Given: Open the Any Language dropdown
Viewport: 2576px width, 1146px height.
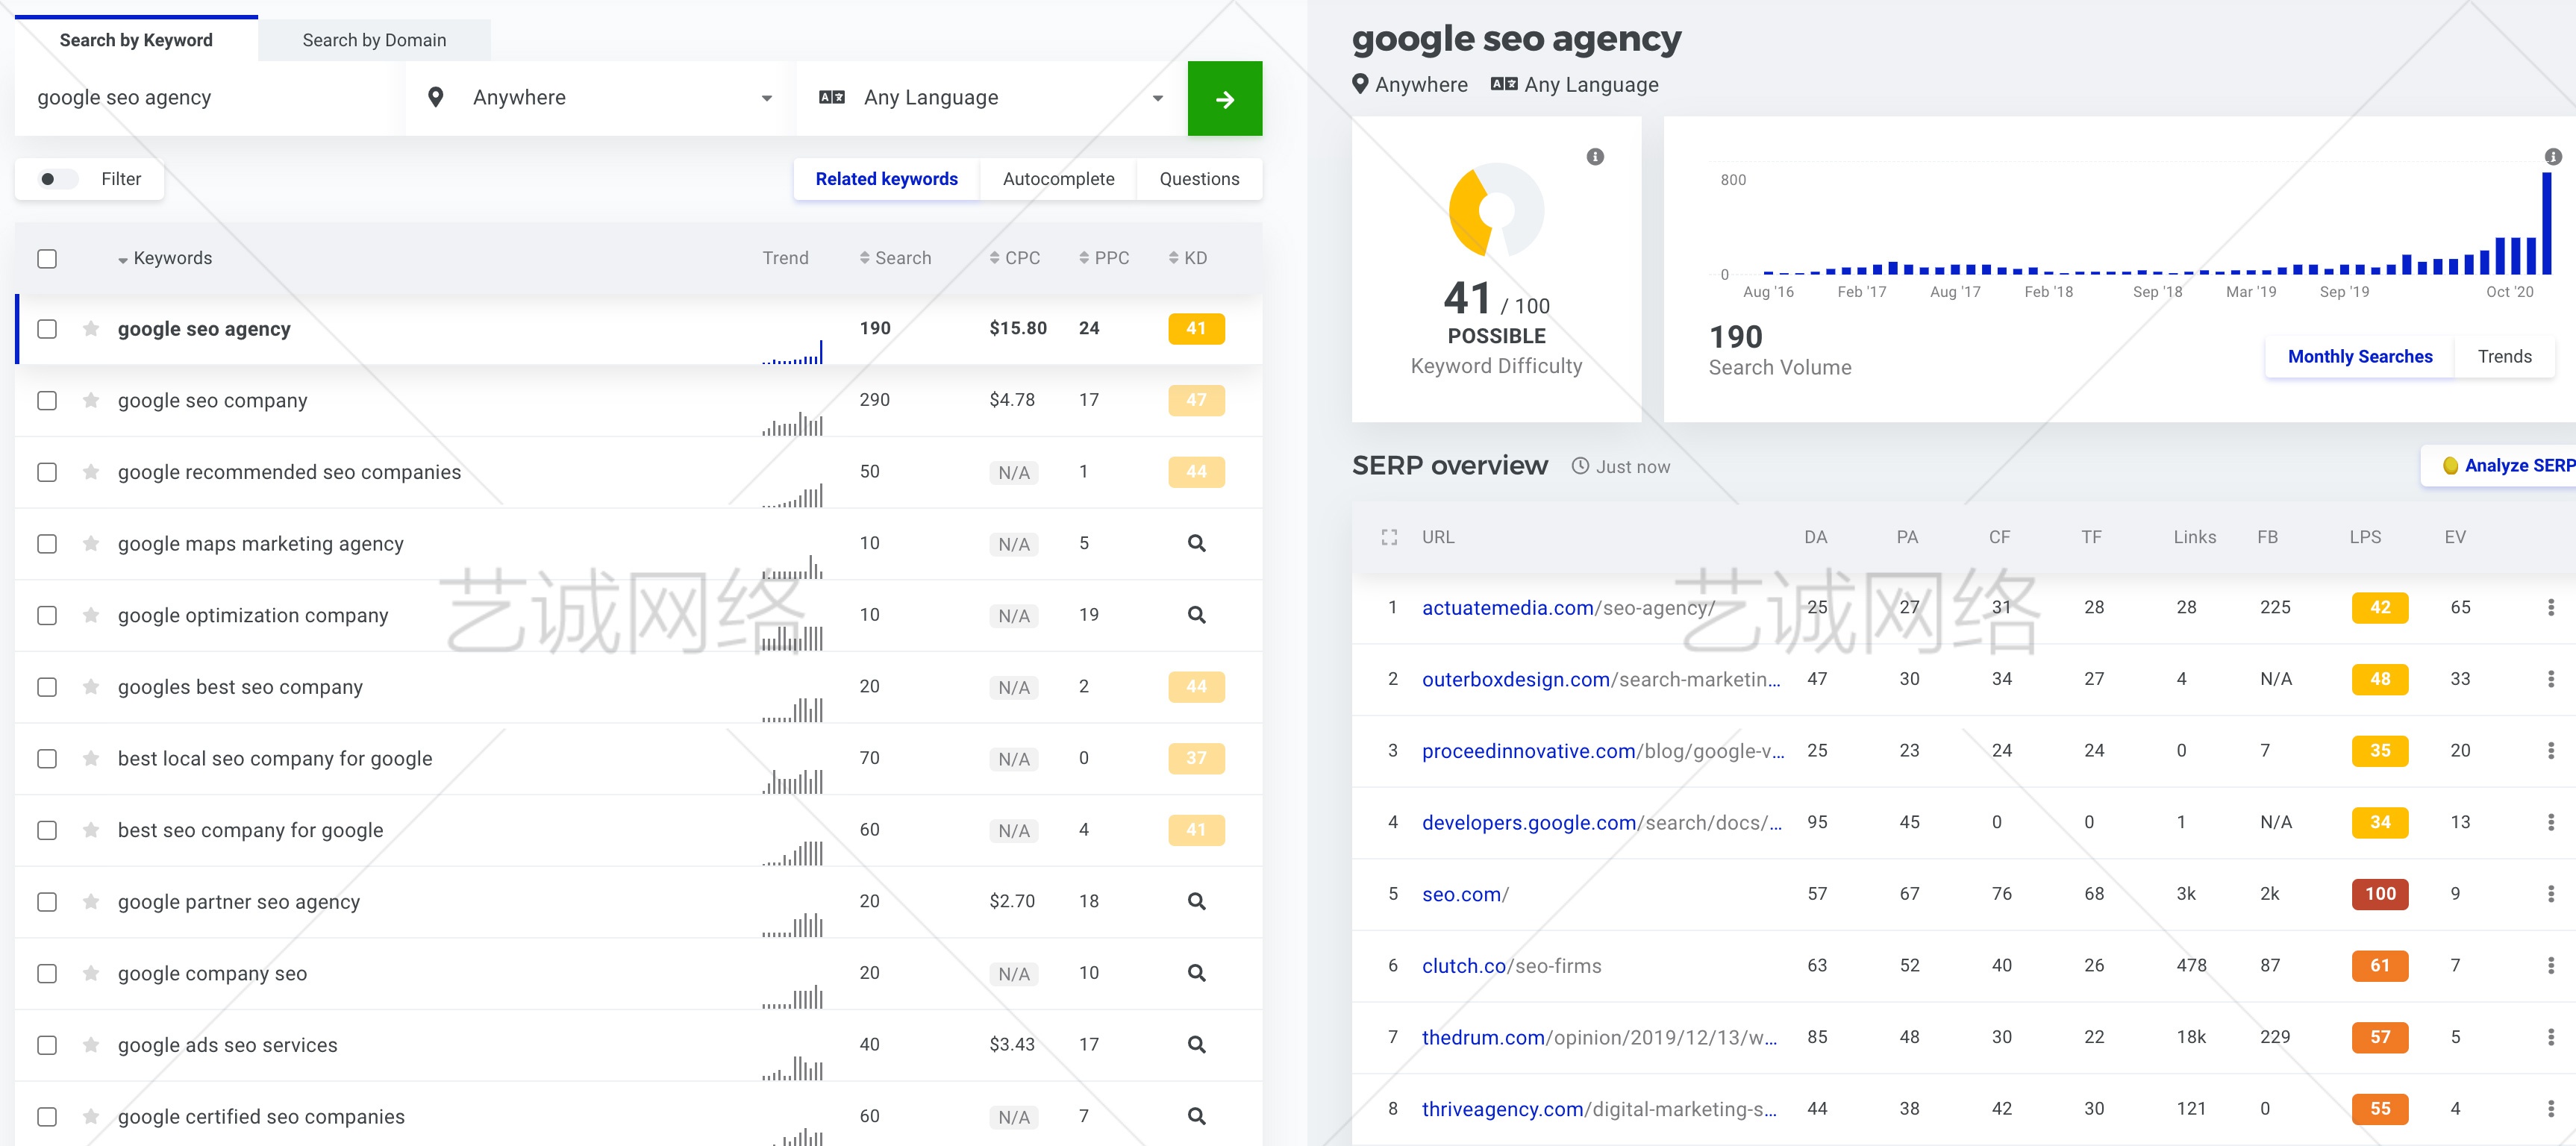Looking at the screenshot, I should 992,98.
